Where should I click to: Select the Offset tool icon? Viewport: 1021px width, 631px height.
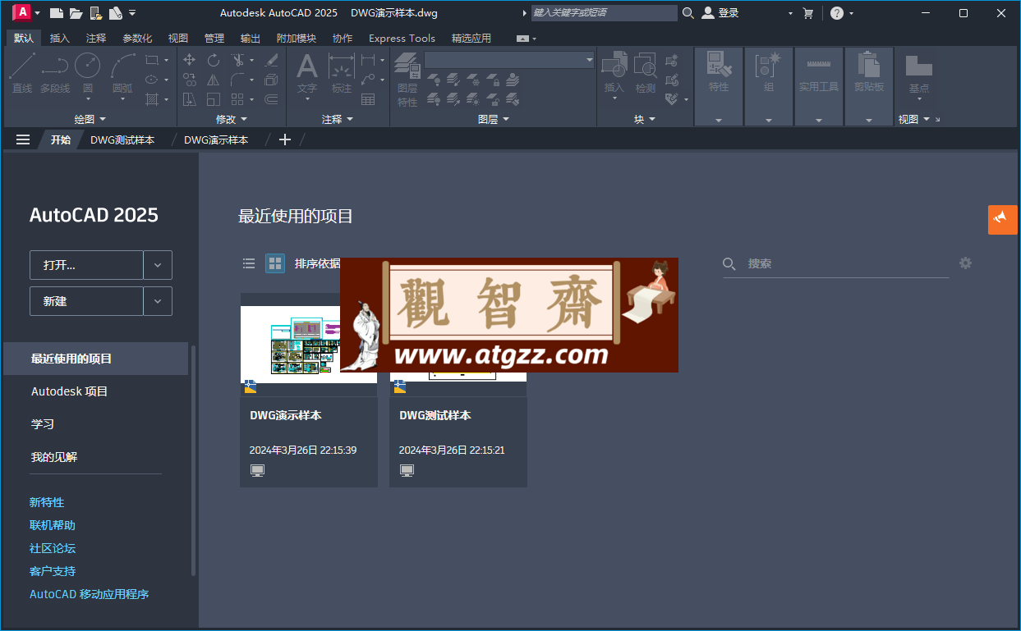pyautogui.click(x=272, y=99)
